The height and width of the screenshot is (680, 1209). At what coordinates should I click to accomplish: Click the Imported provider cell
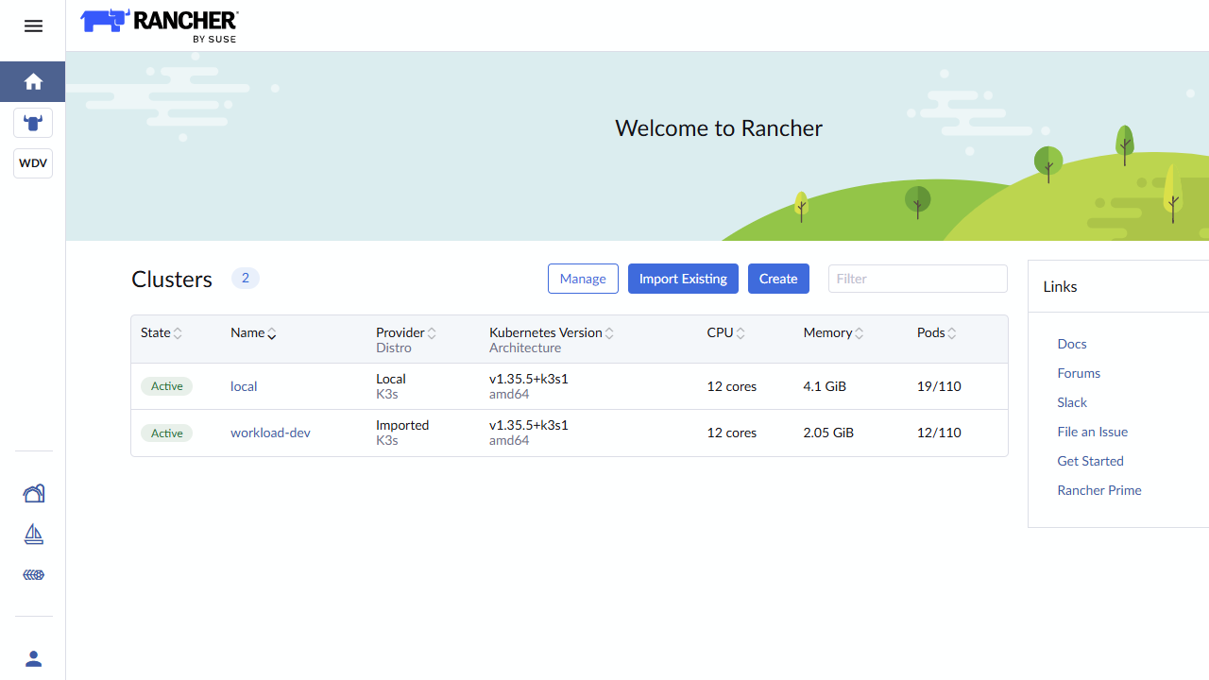[x=402, y=425]
